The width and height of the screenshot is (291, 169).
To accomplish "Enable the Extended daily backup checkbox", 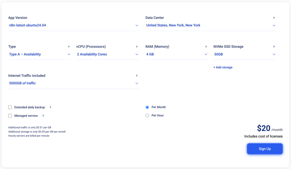I will [x=10, y=107].
